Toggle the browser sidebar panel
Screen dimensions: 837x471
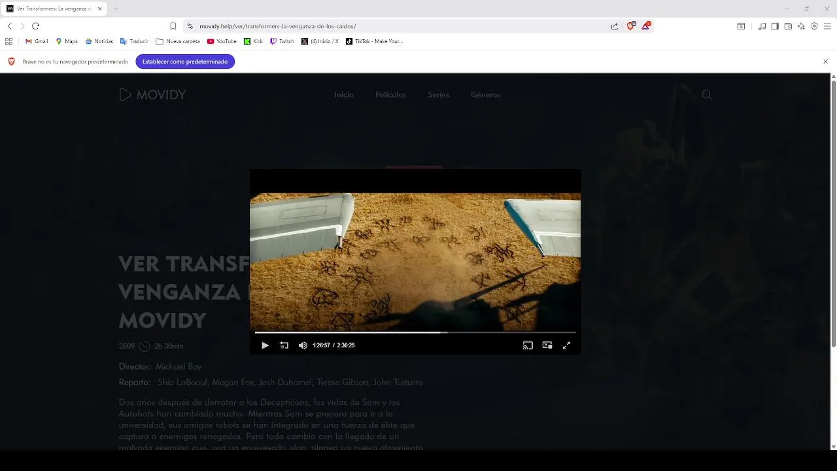775,26
